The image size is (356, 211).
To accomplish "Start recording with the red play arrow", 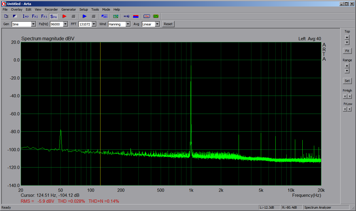I will 64,16.
